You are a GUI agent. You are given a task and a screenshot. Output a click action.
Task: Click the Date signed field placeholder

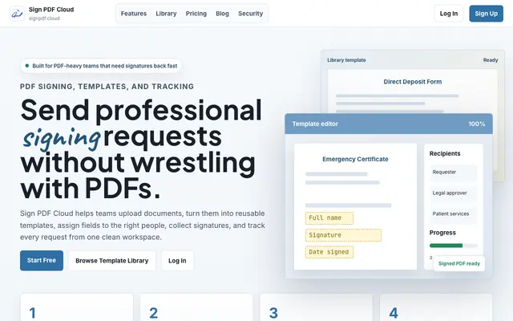point(329,252)
